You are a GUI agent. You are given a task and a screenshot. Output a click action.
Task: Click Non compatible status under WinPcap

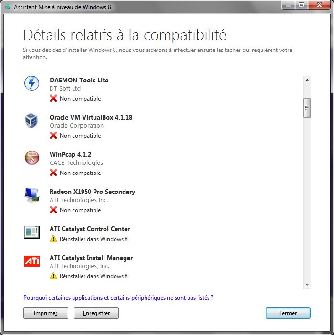click(x=80, y=173)
